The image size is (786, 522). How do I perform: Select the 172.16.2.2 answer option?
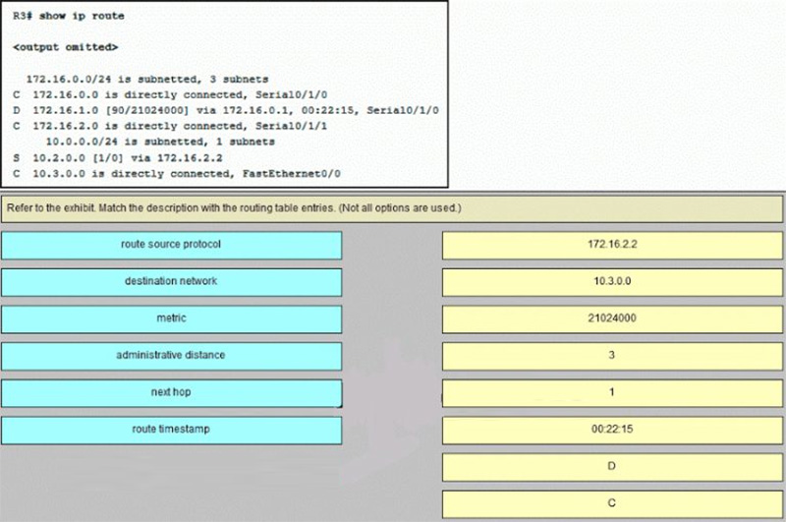pyautogui.click(x=612, y=245)
